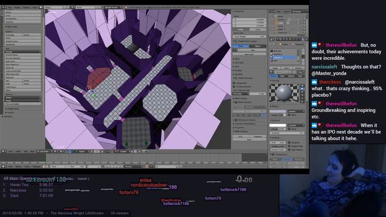The width and height of the screenshot is (386, 217).
Task: Open the Outliner editor type icon
Action: (x=271, y=11)
